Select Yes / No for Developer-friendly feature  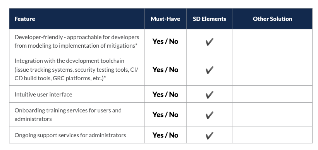pyautogui.click(x=165, y=41)
